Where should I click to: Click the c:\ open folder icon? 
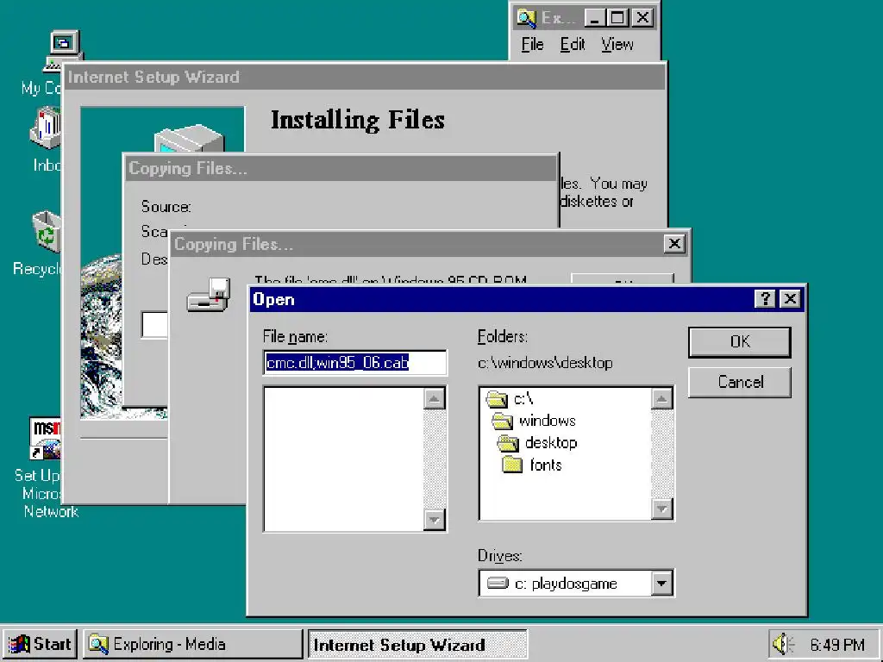coord(497,399)
